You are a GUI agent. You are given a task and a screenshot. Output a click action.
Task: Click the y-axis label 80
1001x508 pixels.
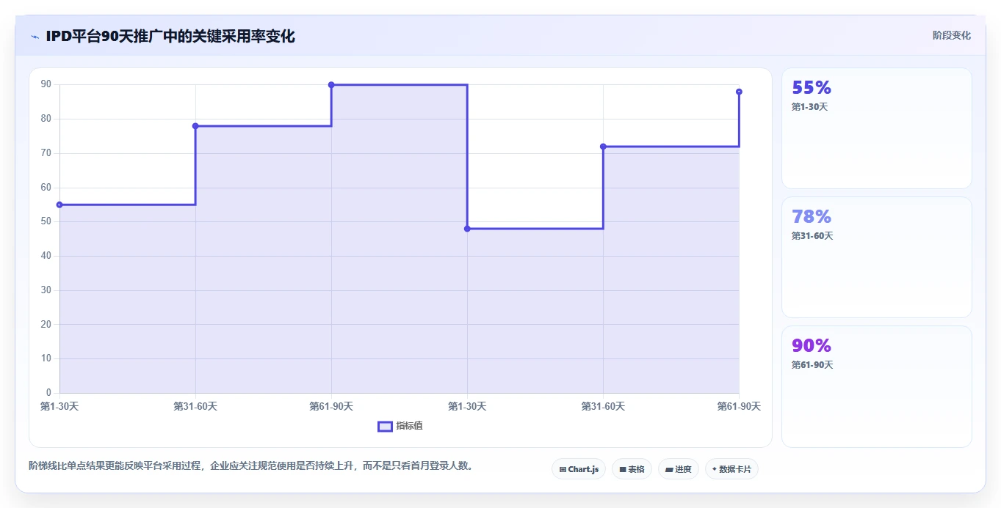pos(46,119)
